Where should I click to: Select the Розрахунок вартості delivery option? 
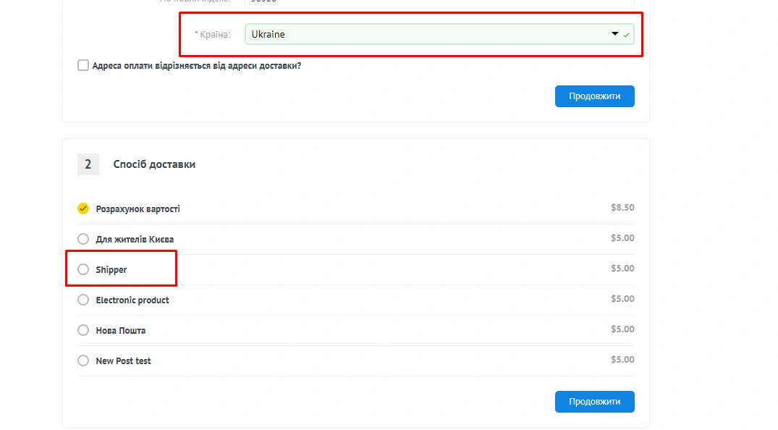(x=83, y=208)
